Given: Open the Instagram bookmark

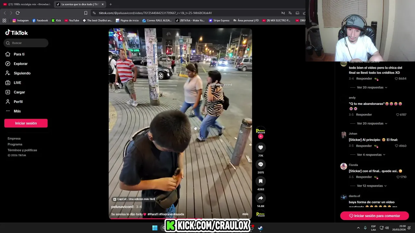Looking at the screenshot, I should [x=20, y=20].
